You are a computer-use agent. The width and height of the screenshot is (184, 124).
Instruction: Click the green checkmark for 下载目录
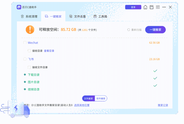(x=155, y=71)
